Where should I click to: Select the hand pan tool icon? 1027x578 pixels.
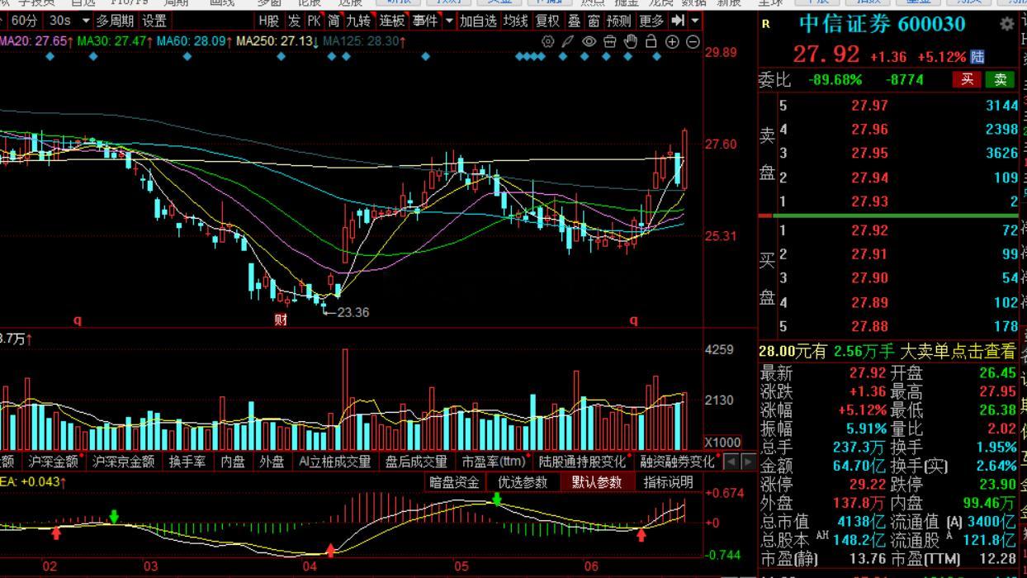pyautogui.click(x=631, y=41)
